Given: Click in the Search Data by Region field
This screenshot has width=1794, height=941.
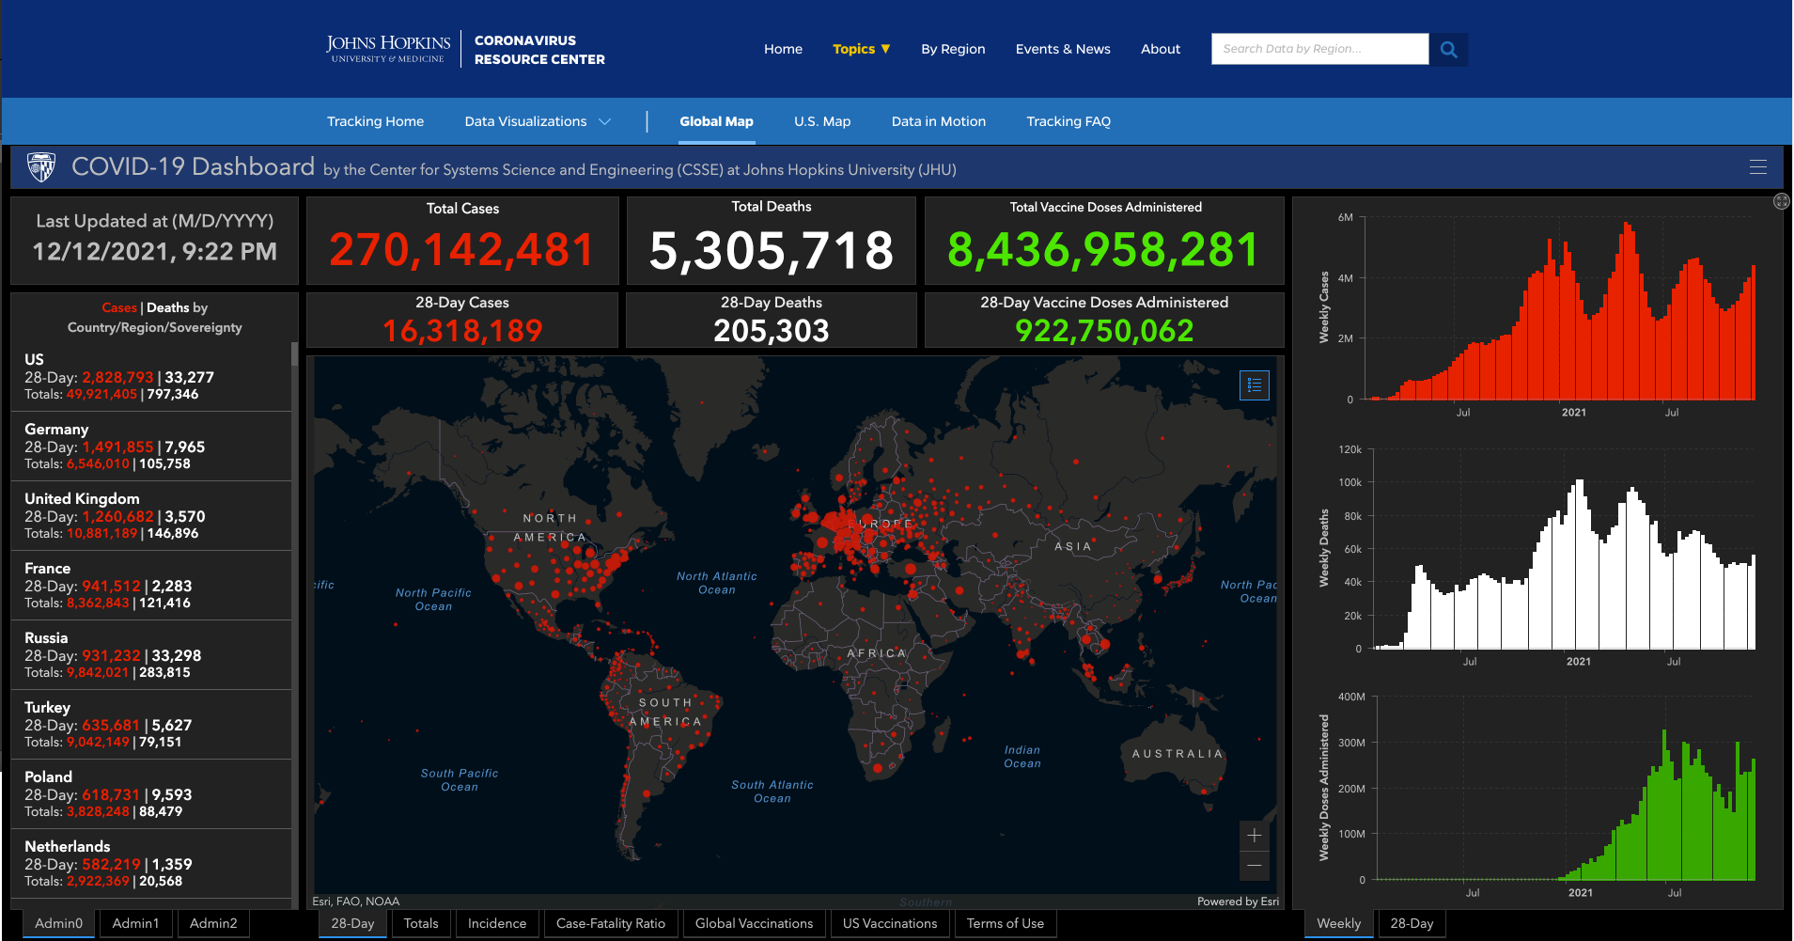Looking at the screenshot, I should pos(1320,49).
